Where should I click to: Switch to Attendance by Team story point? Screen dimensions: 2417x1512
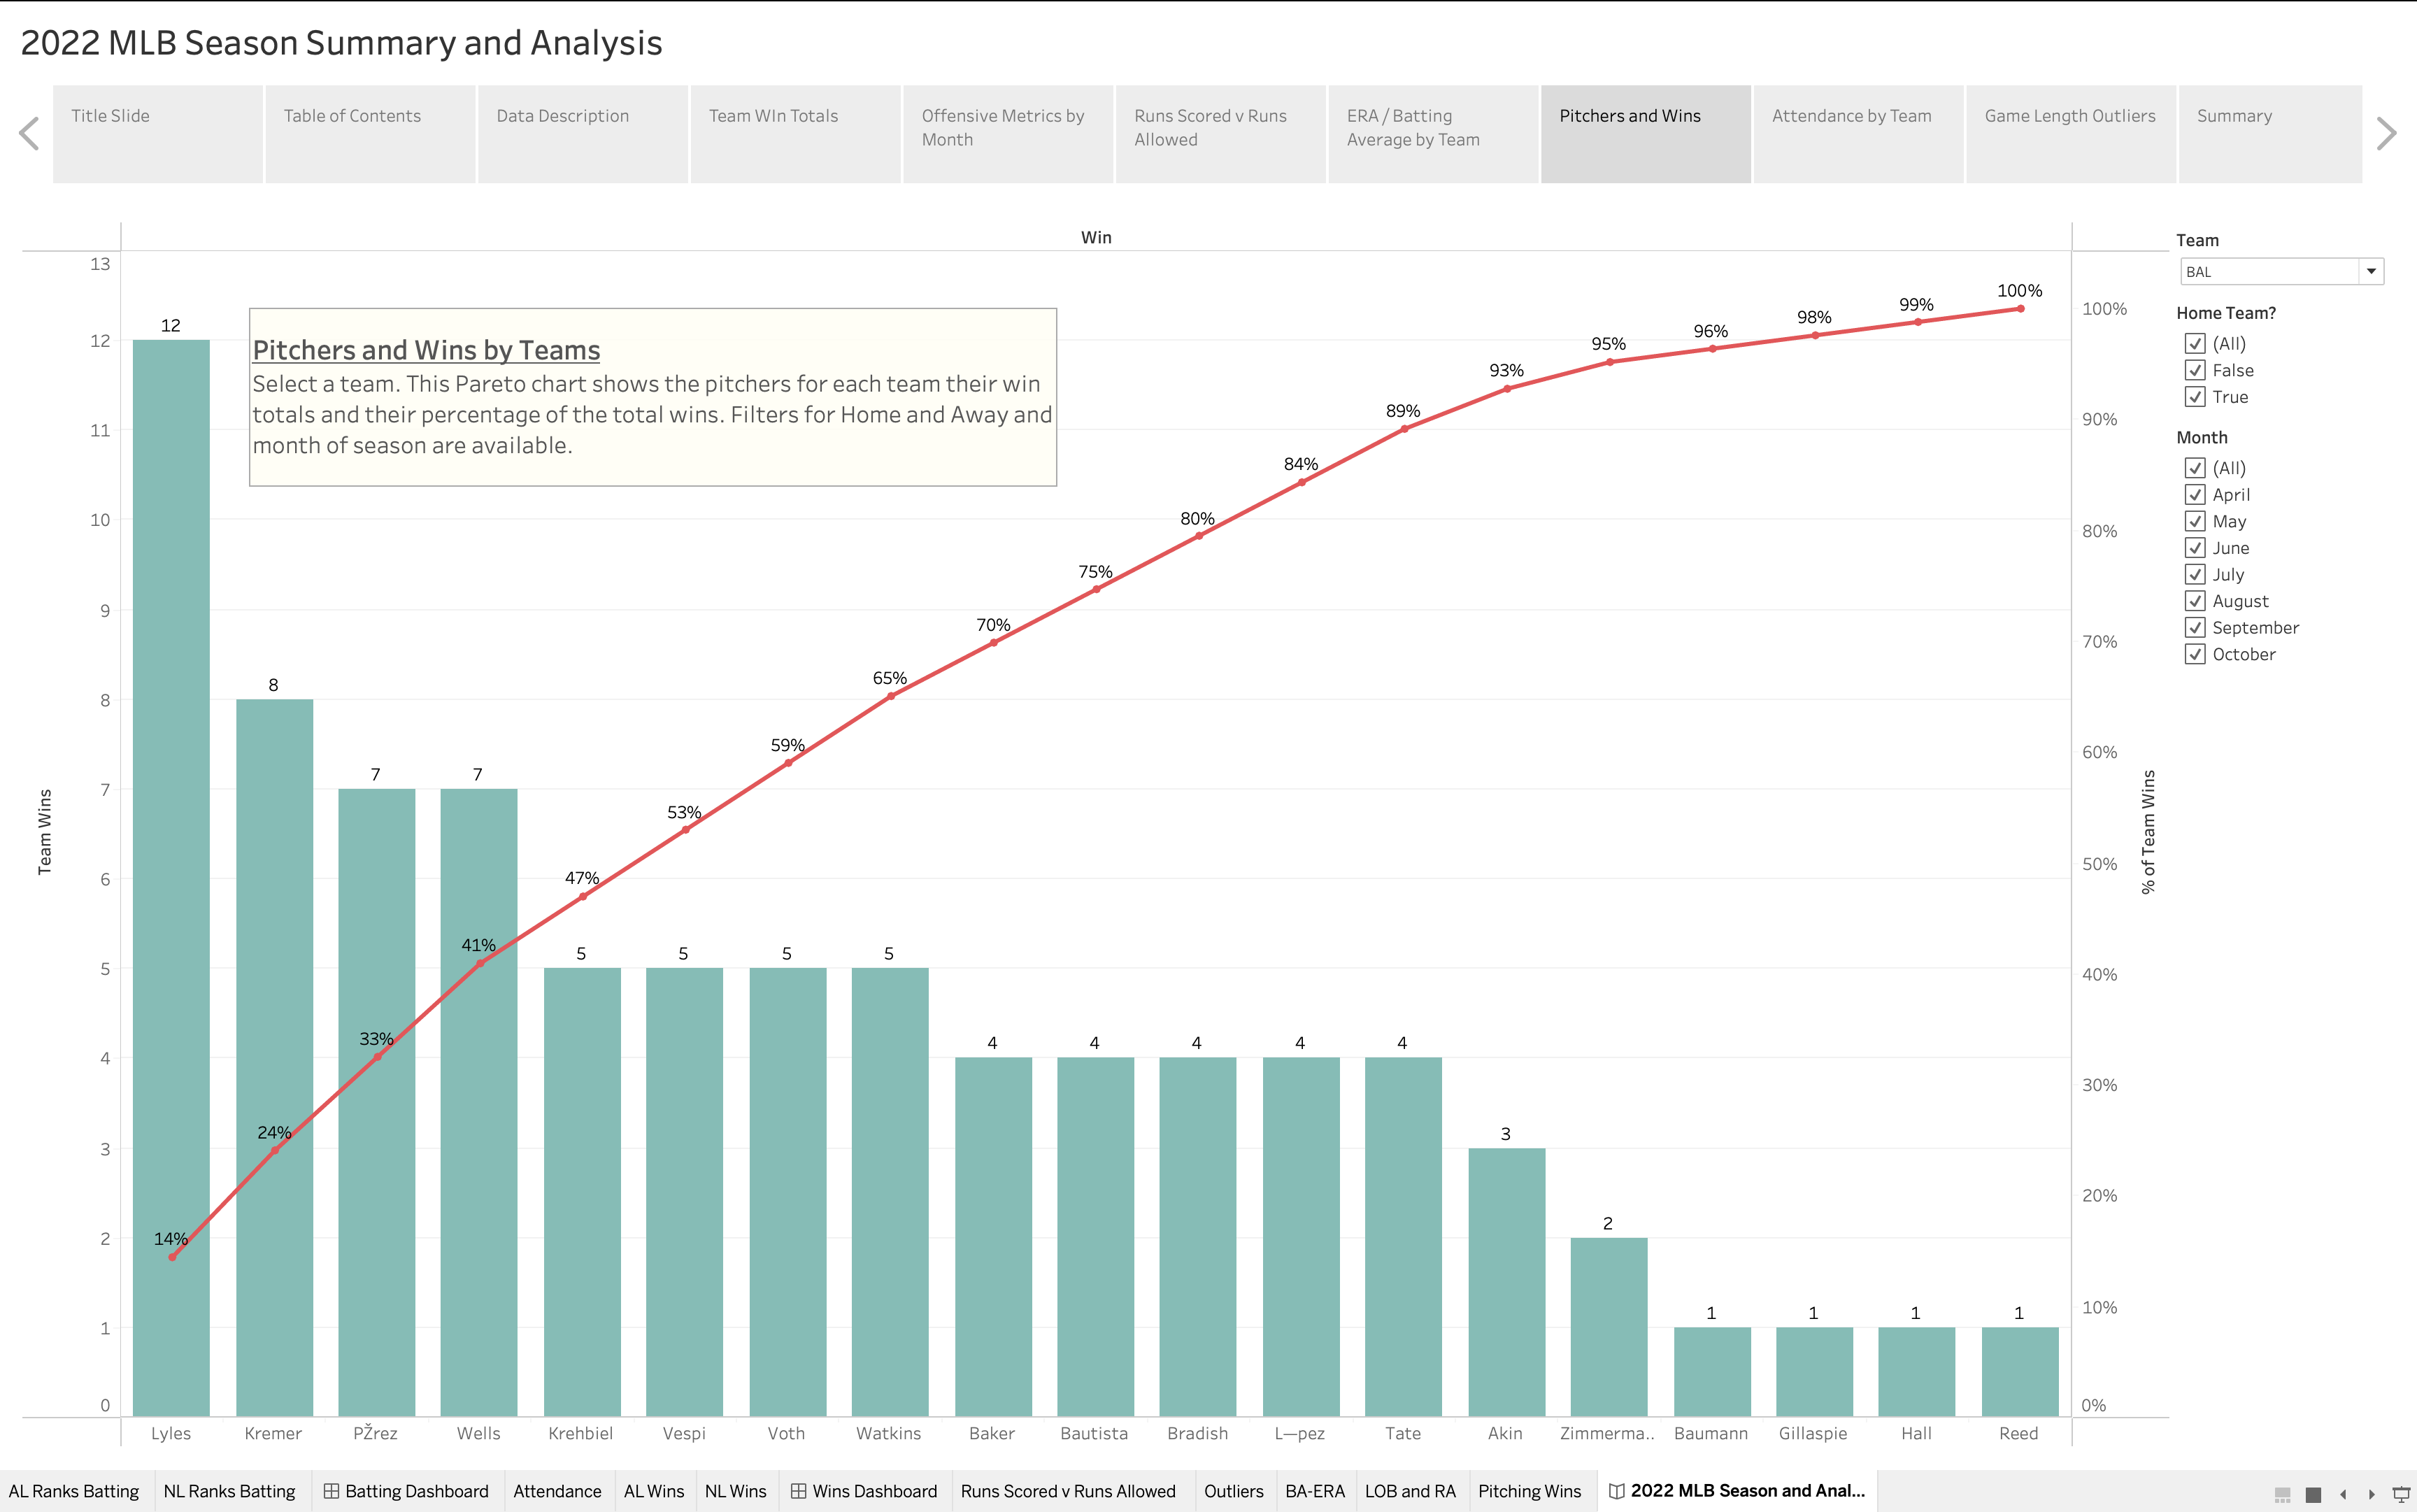(x=1858, y=133)
